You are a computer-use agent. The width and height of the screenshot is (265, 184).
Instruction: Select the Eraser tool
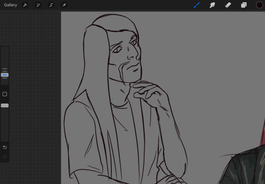pos(228,5)
